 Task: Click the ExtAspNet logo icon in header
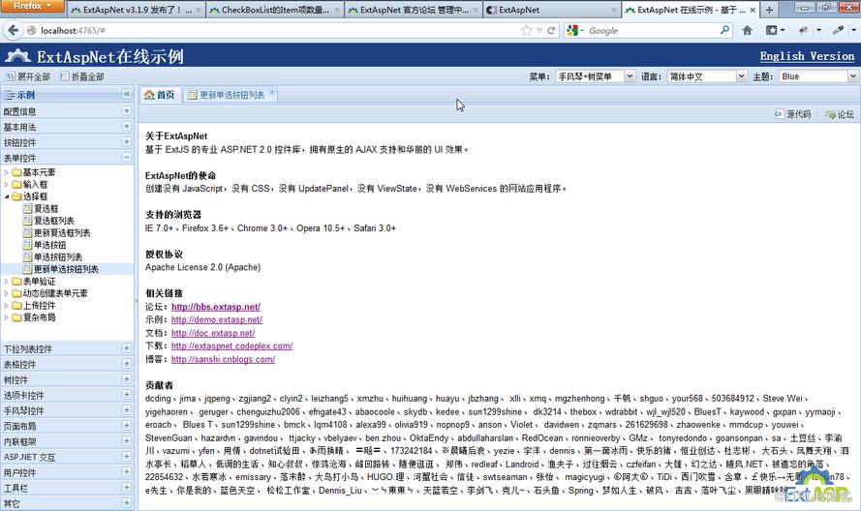coord(17,56)
